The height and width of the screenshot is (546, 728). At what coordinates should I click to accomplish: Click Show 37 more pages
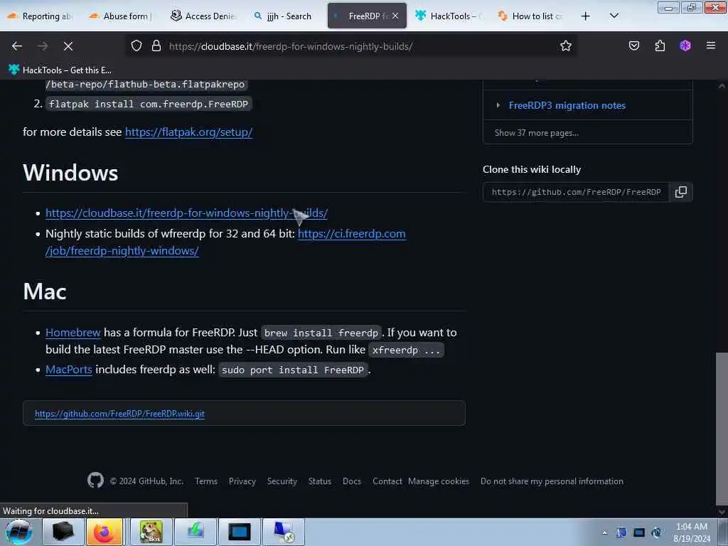pyautogui.click(x=537, y=133)
